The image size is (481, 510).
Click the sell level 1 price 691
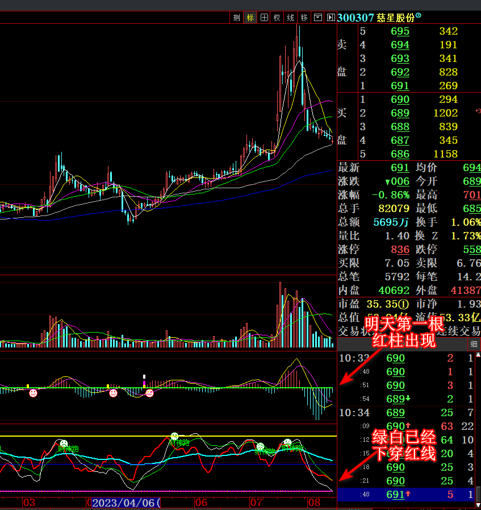(x=400, y=85)
